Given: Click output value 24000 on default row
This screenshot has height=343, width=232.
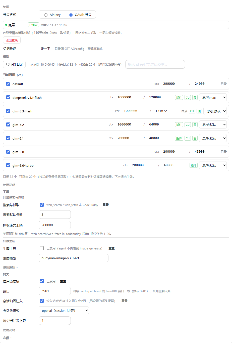Looking at the screenshot, I should coord(200,84).
